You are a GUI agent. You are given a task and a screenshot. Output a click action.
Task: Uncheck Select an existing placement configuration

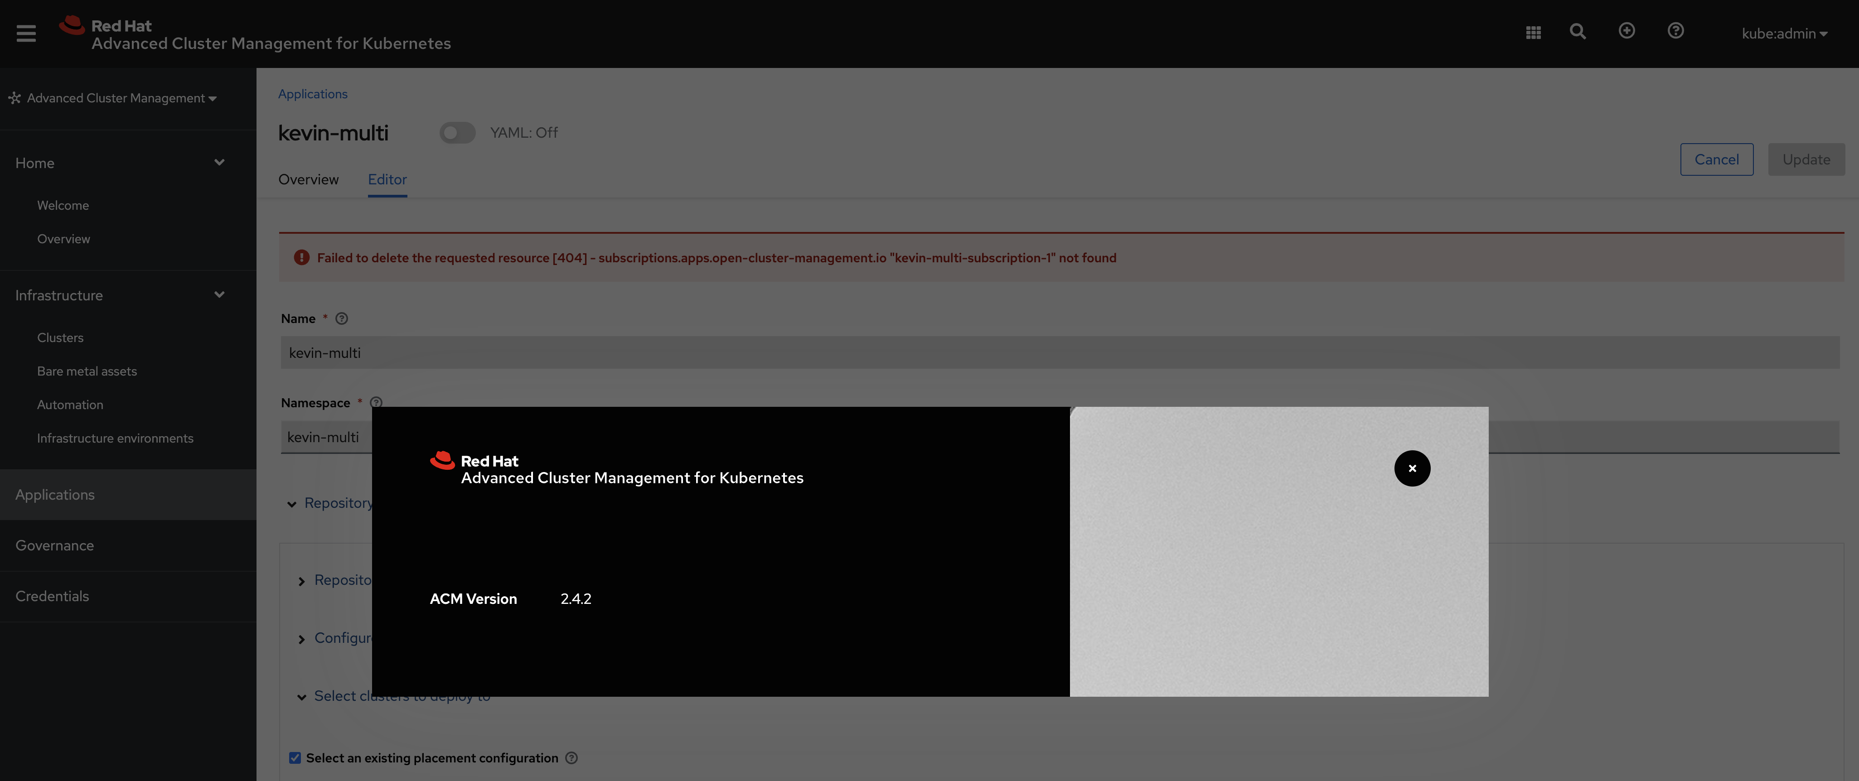pyautogui.click(x=295, y=758)
